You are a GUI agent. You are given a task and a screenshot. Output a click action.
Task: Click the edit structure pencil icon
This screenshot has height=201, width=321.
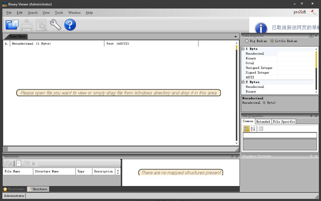pyautogui.click(x=26, y=163)
